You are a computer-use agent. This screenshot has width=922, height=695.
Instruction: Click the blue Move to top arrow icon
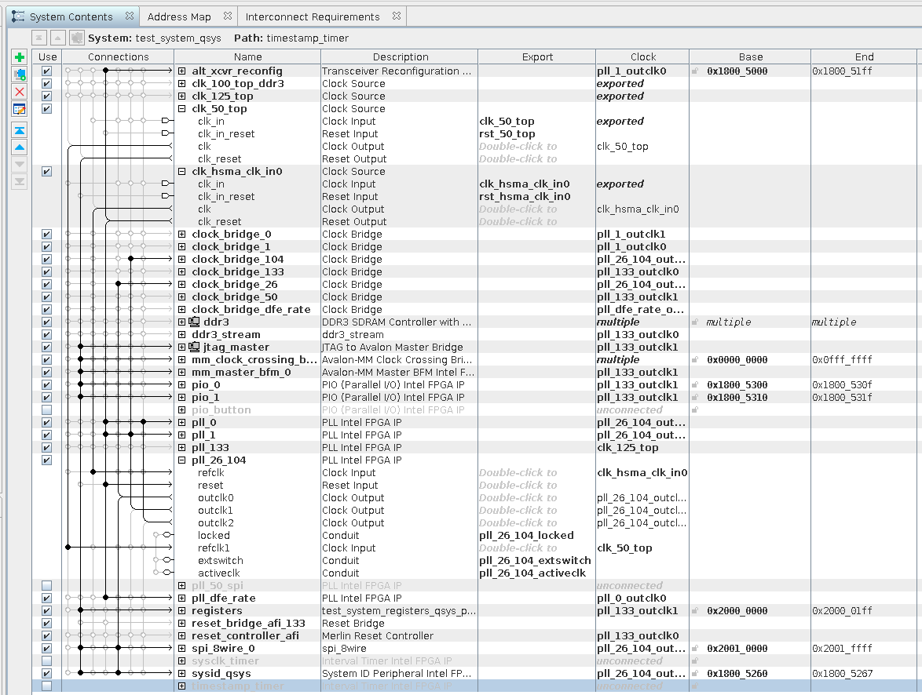[20, 130]
